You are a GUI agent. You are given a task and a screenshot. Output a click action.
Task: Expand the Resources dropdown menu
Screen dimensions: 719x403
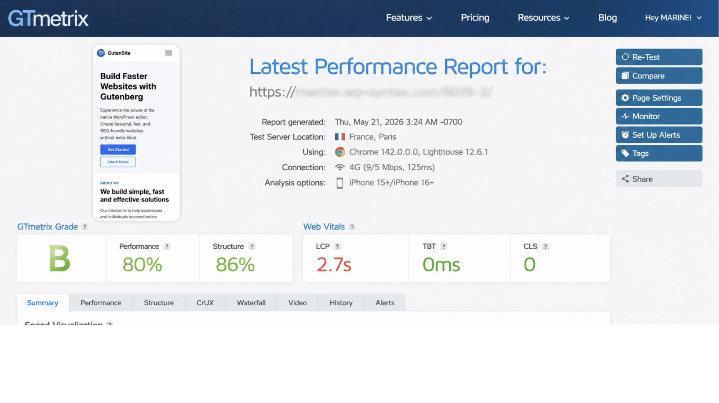(x=543, y=18)
